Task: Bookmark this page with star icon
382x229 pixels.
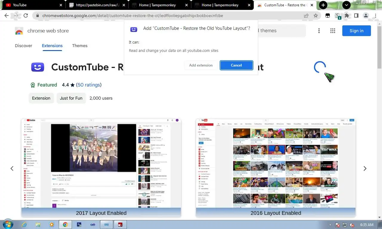Action: pos(315,16)
